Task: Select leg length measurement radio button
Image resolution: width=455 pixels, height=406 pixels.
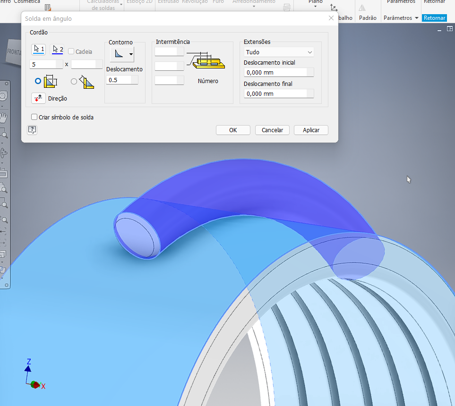Action: click(x=38, y=81)
